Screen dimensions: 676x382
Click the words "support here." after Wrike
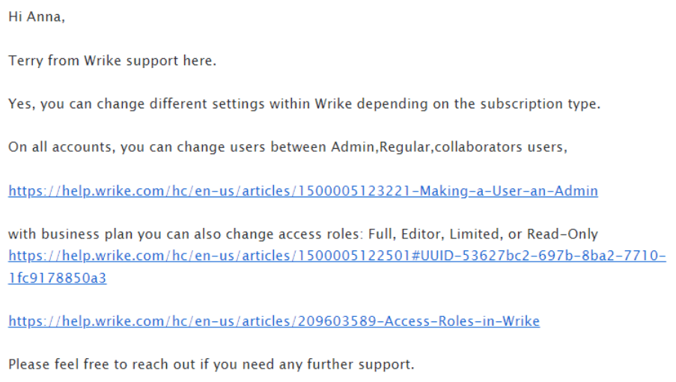click(171, 61)
